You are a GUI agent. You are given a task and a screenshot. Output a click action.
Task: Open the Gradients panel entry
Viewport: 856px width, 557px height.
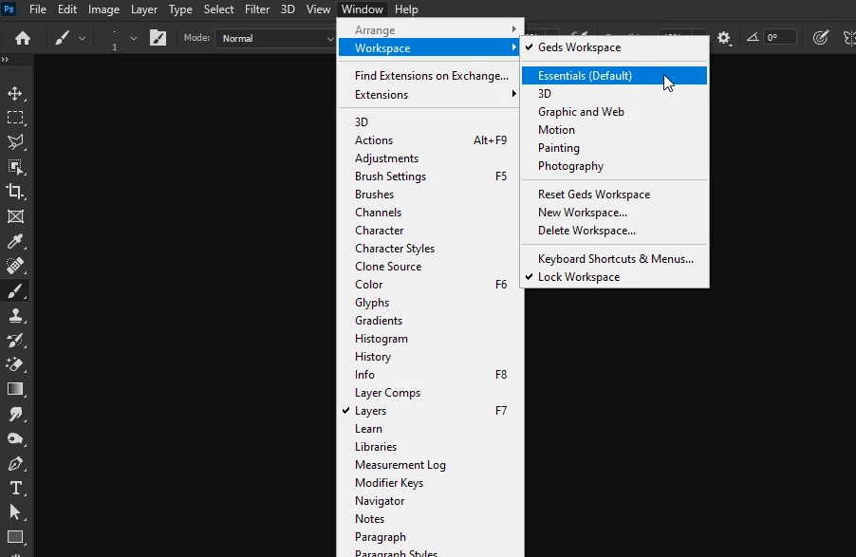pos(430,321)
